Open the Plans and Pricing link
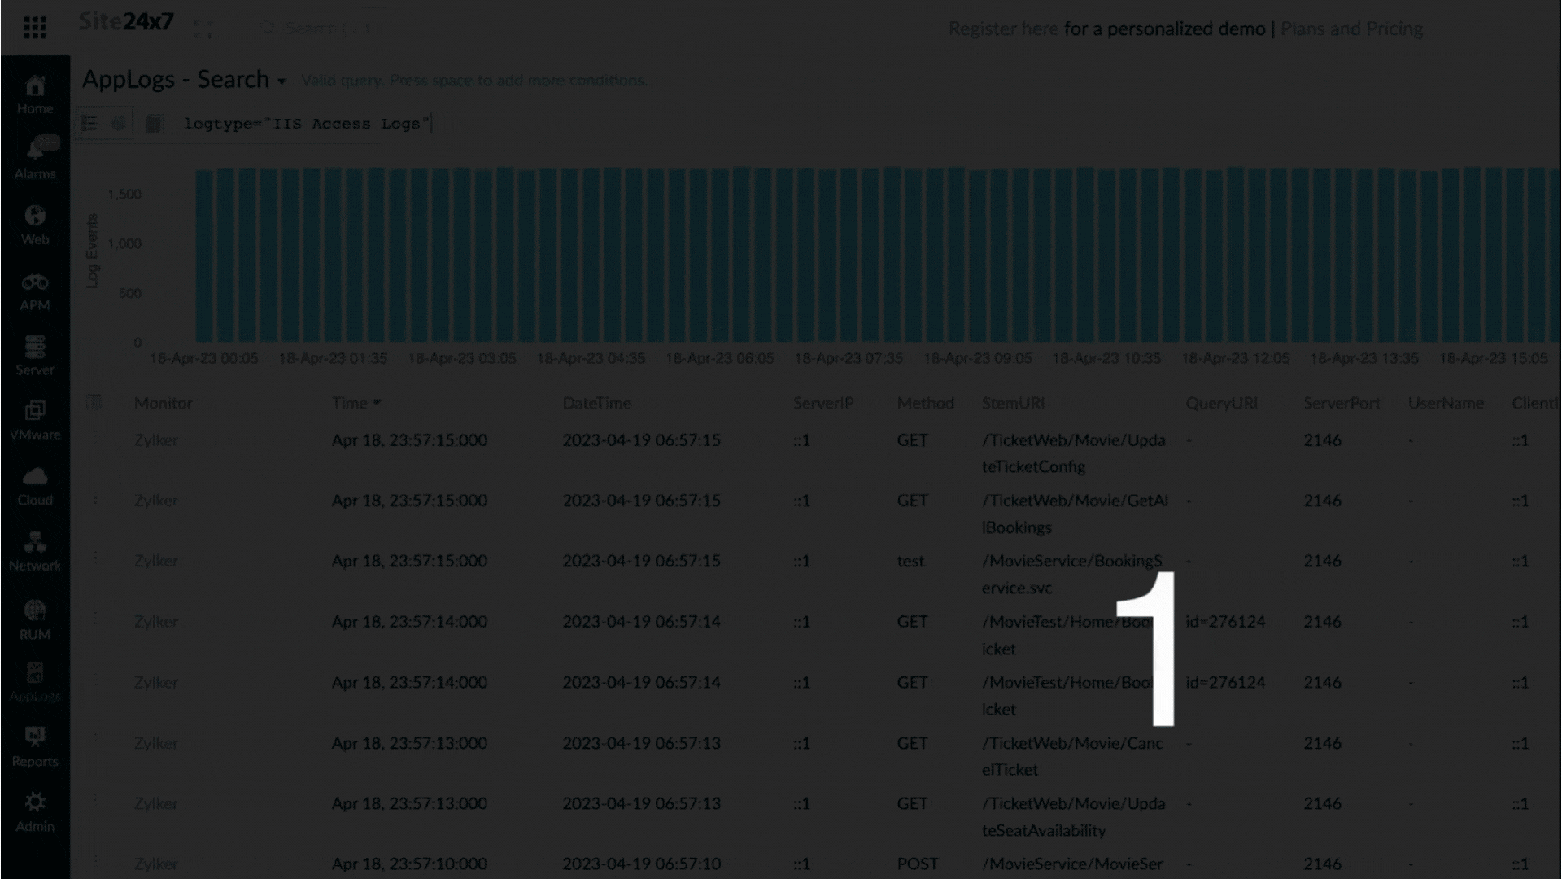Image resolution: width=1562 pixels, height=879 pixels. pos(1351,28)
